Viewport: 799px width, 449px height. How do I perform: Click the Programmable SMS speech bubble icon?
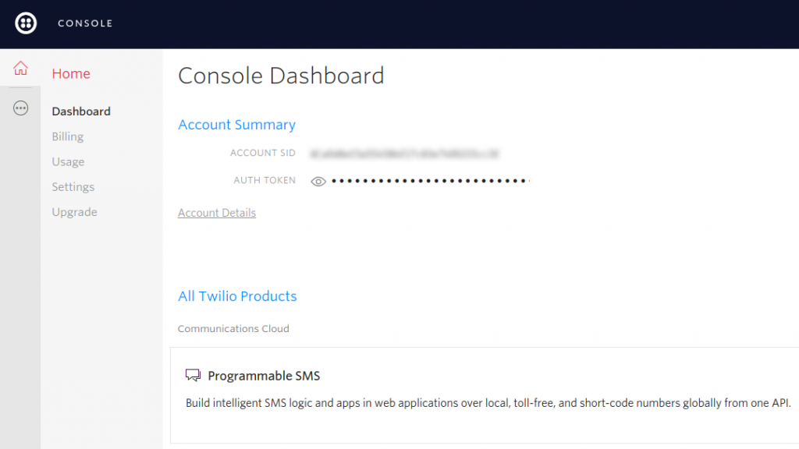tap(192, 375)
